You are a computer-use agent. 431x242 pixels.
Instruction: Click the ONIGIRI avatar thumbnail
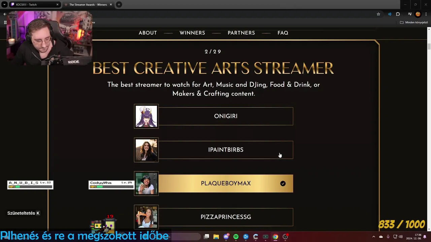(146, 116)
